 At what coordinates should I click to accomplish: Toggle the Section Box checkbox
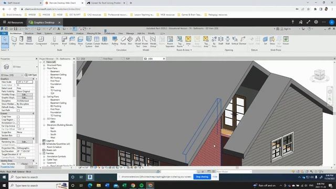coord(18,135)
